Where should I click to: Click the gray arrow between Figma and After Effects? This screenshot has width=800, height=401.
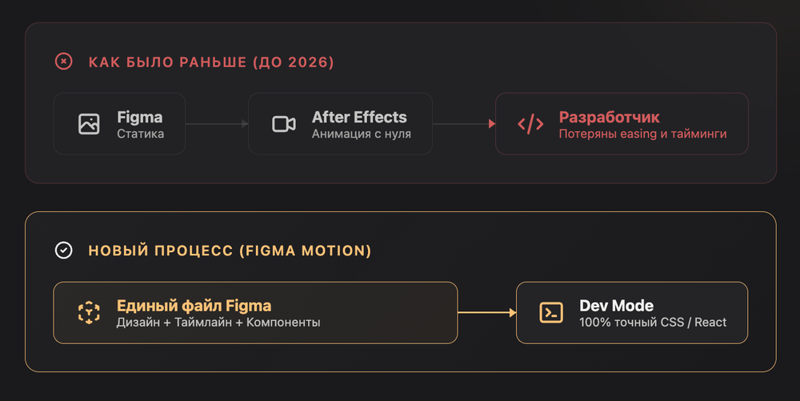217,123
